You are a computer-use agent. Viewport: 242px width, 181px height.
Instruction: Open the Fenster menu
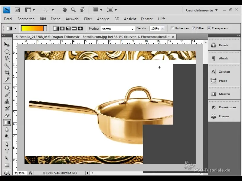(x=147, y=19)
